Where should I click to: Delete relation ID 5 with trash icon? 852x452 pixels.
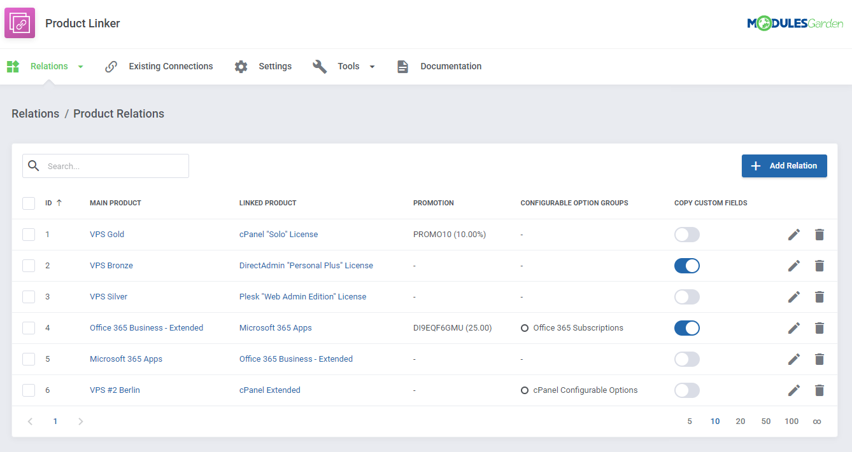[x=820, y=359]
